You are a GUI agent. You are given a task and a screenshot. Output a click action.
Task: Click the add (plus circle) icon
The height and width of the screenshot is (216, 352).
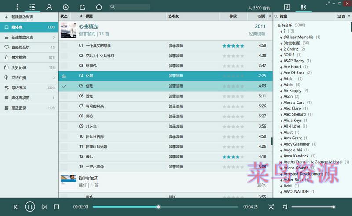click(99, 7)
